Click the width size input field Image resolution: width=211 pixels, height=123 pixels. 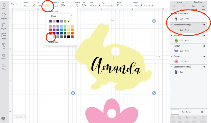click(x=96, y=5)
